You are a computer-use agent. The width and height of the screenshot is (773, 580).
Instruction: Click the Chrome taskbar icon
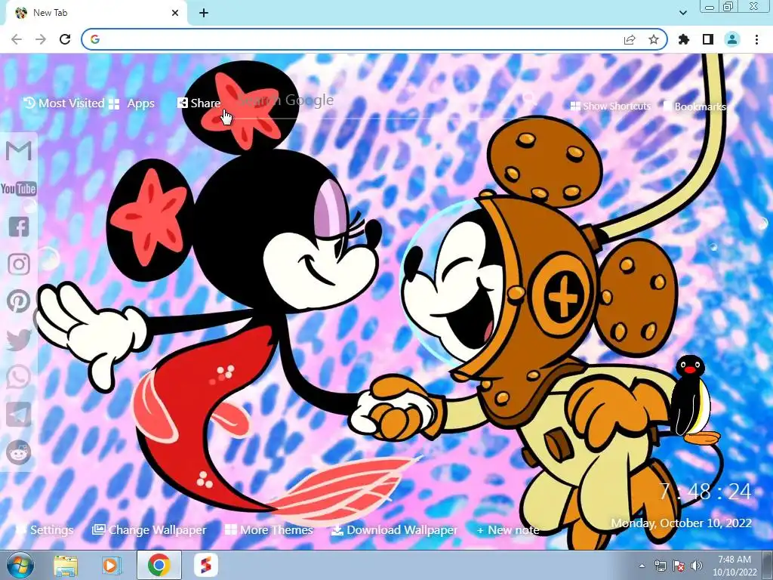point(159,565)
